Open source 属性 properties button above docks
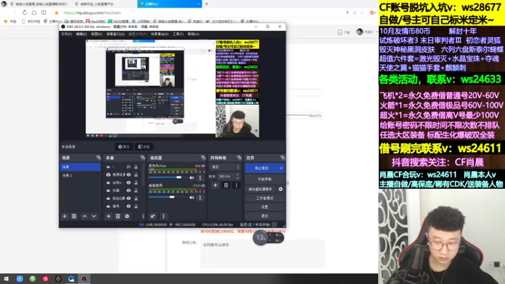Viewport: 505px width, 284px height. [124, 147]
